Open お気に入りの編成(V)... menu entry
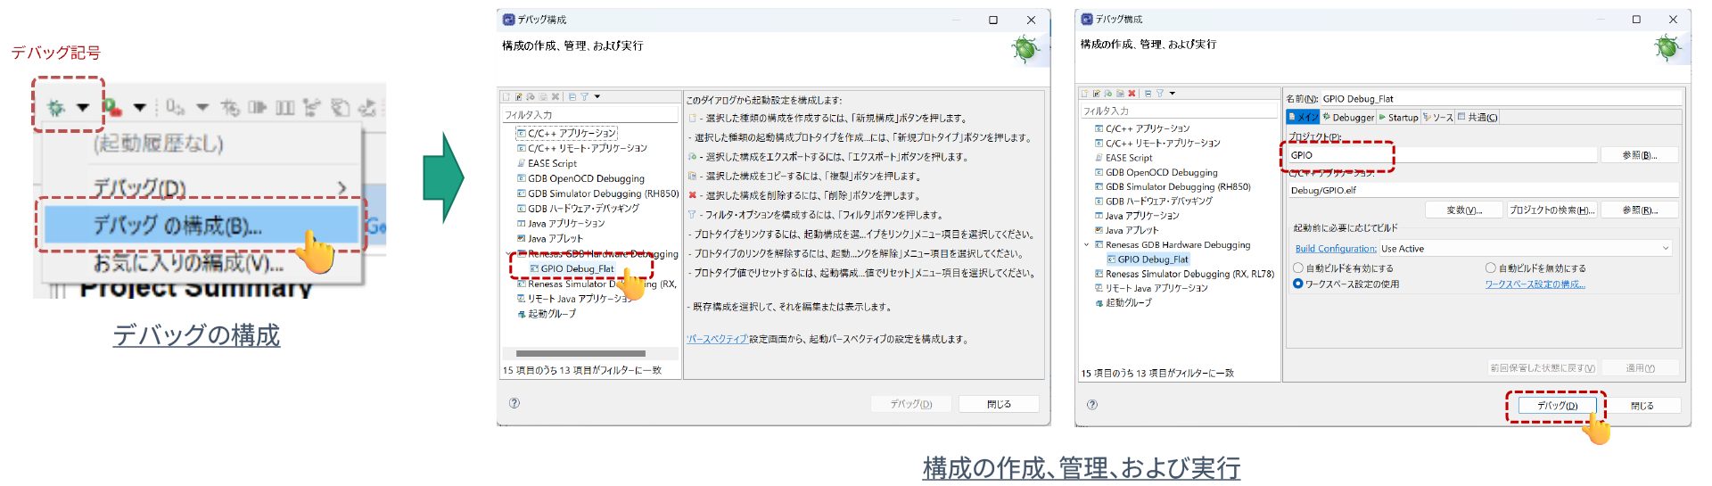This screenshot has height=486, width=1712. tap(188, 263)
